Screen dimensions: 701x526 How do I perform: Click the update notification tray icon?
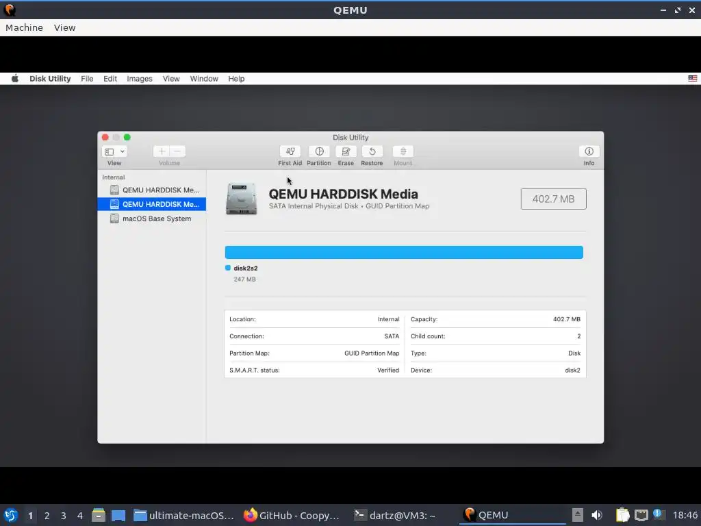658,514
